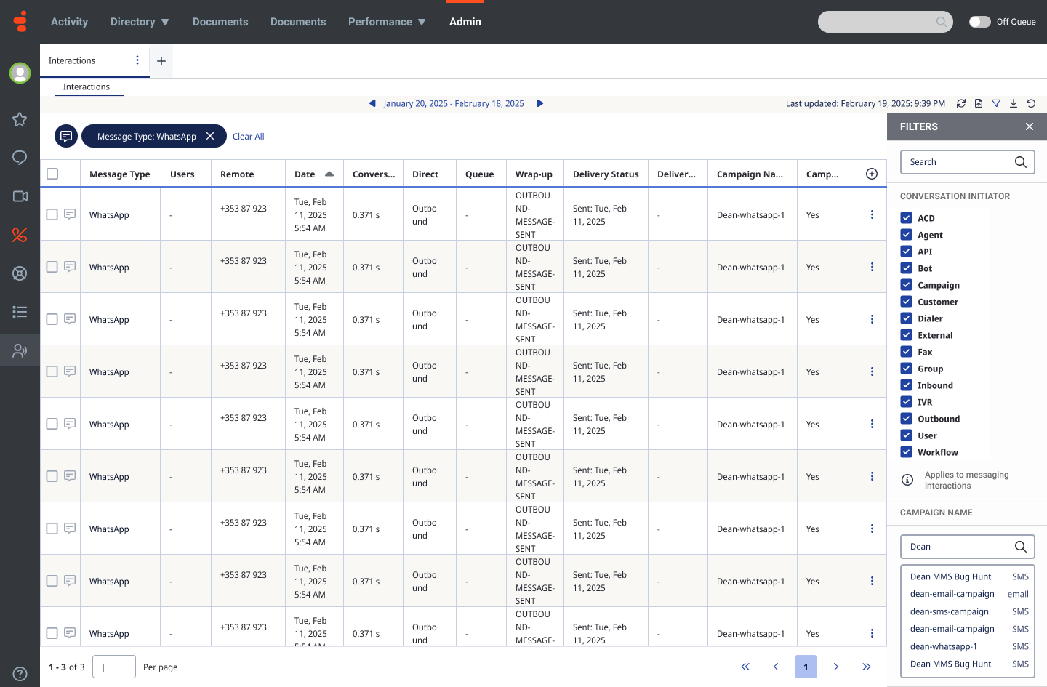Open the favorites star sidebar icon
The height and width of the screenshot is (687, 1047).
pos(20,119)
